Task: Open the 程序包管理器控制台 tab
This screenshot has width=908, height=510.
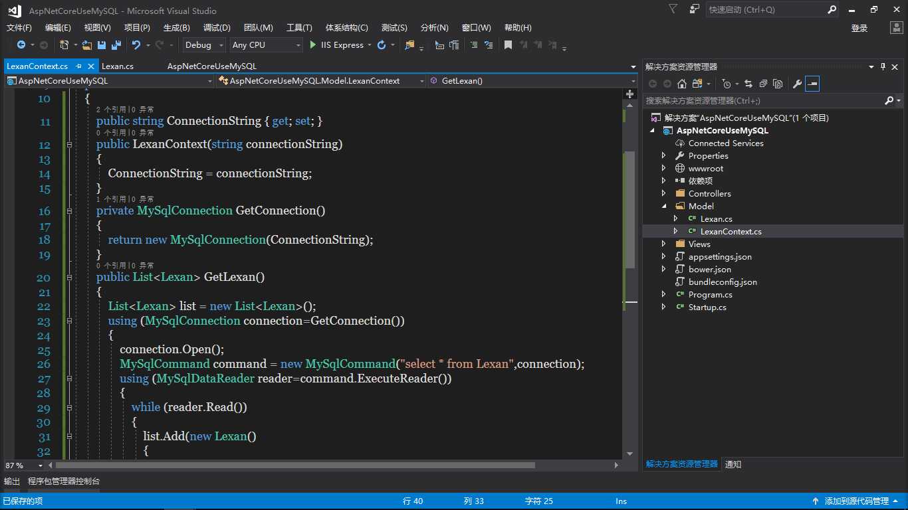Action: (x=64, y=481)
